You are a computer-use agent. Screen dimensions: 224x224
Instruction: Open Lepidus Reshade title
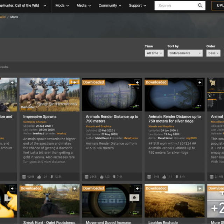[x=163, y=222]
